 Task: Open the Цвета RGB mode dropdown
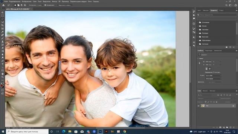click(213, 76)
